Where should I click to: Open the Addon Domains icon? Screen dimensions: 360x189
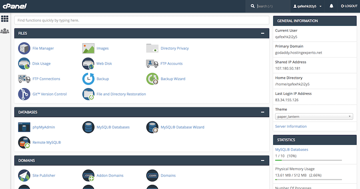88,175
